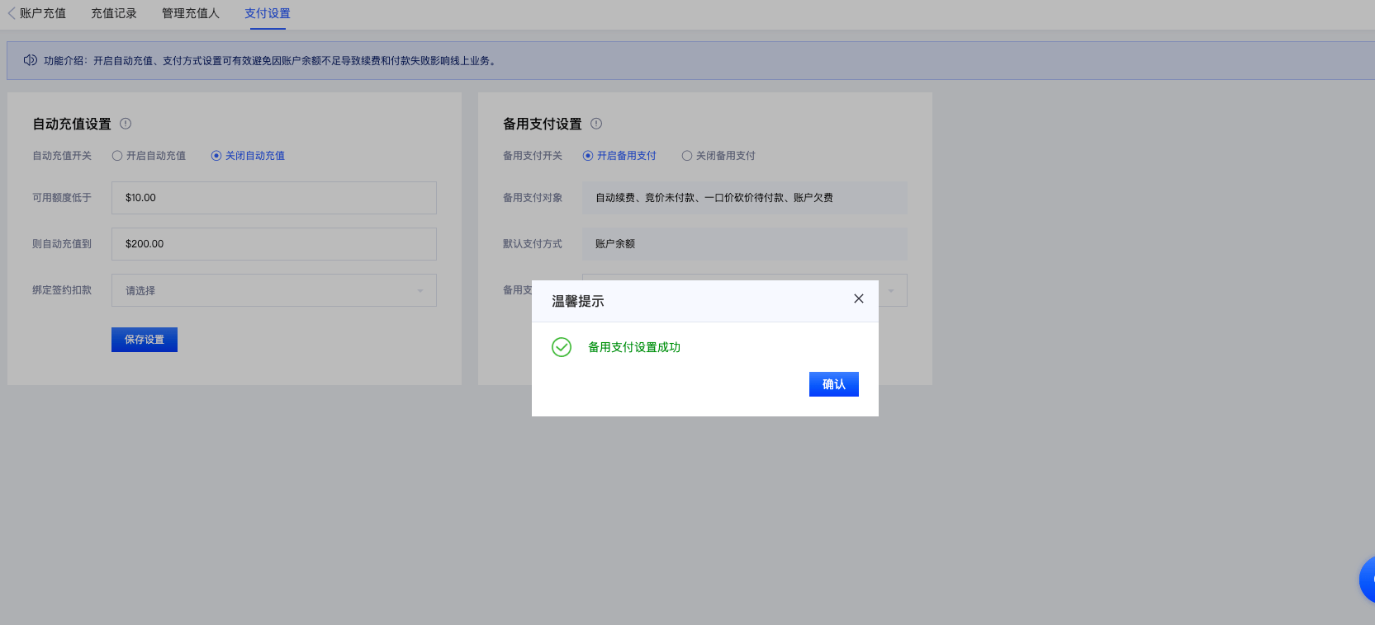The image size is (1375, 625).
Task: Click the speaker icon in the notice banner
Action: point(30,60)
